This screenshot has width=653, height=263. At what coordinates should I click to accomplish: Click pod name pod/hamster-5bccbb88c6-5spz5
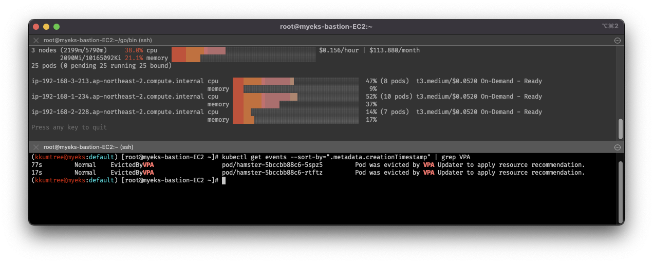pos(272,165)
